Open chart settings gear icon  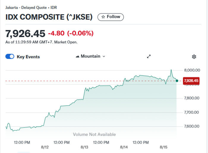pyautogui.click(x=194, y=57)
